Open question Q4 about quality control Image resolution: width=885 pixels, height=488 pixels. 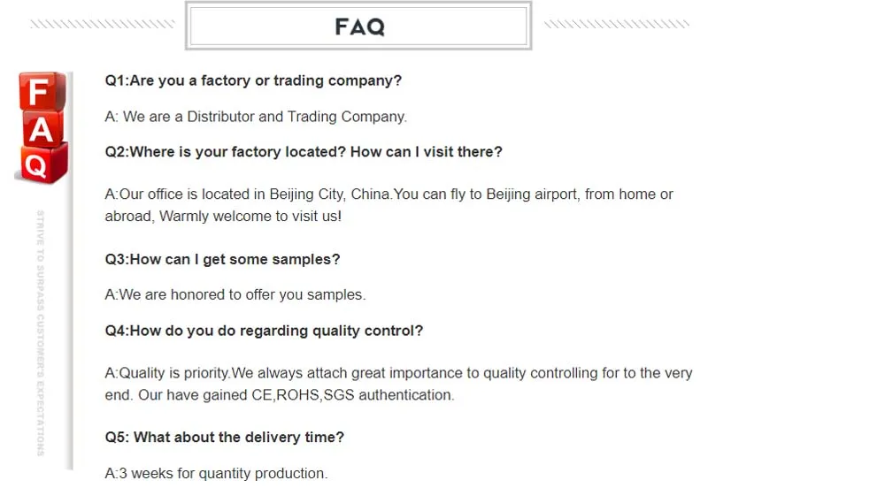tap(264, 331)
